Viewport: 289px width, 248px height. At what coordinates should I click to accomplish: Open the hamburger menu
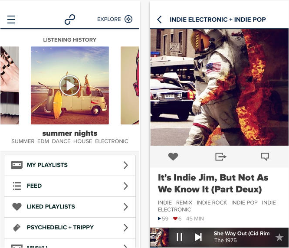(11, 20)
